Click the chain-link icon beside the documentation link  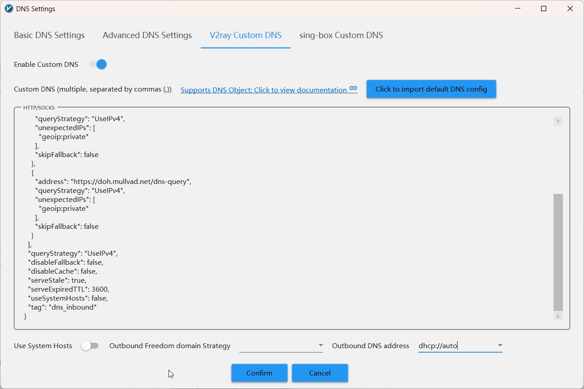click(353, 89)
